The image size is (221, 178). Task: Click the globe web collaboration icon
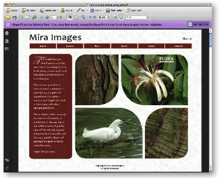point(34,17)
